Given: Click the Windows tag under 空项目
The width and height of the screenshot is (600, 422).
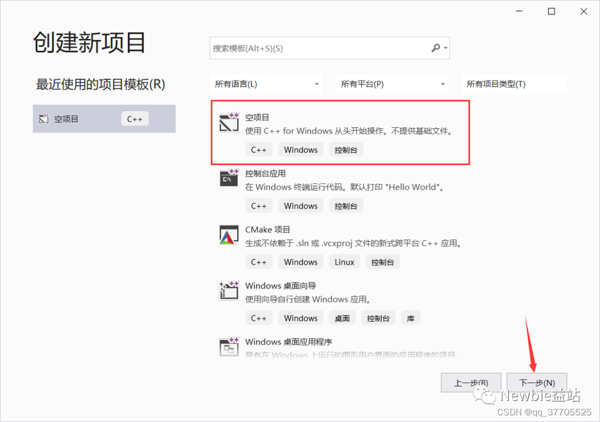Looking at the screenshot, I should [301, 150].
